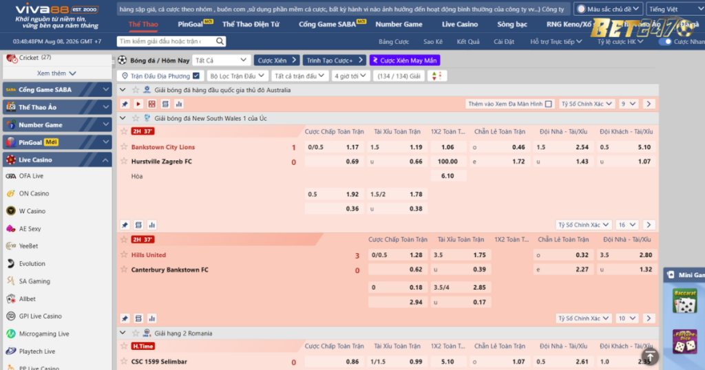Image resolution: width=705 pixels, height=370 pixels.
Task: Tick Thêm vào Xem Đa Màn Hình checkbox
Action: point(548,104)
